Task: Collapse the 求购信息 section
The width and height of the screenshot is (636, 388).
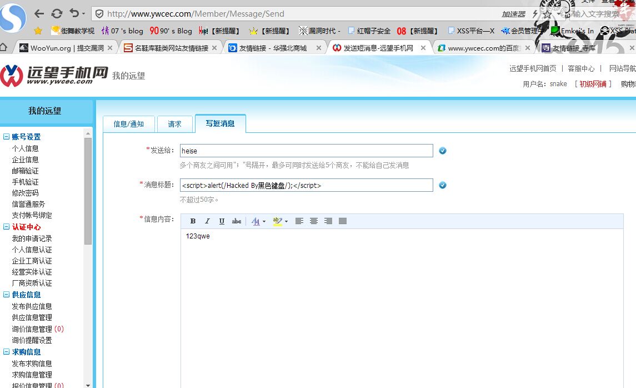Action: tap(6, 352)
